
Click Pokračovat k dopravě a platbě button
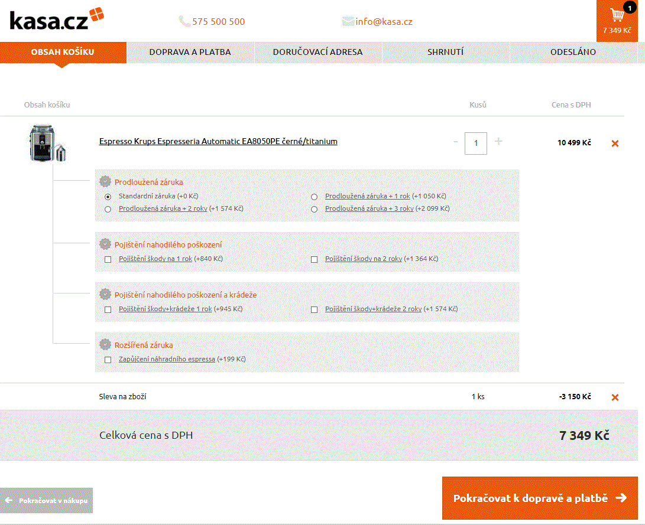540,498
